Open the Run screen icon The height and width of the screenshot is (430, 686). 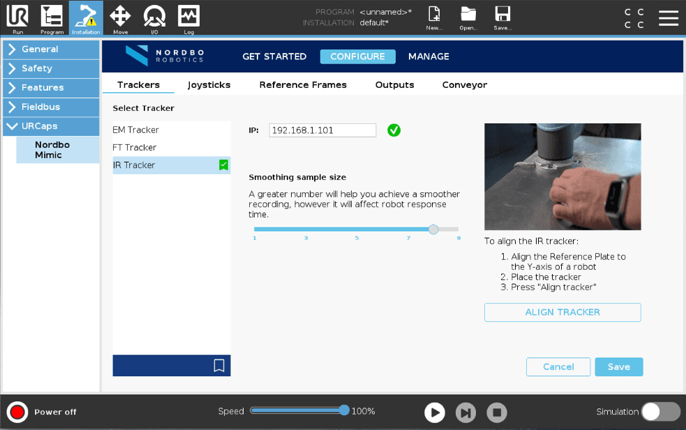coord(17,18)
